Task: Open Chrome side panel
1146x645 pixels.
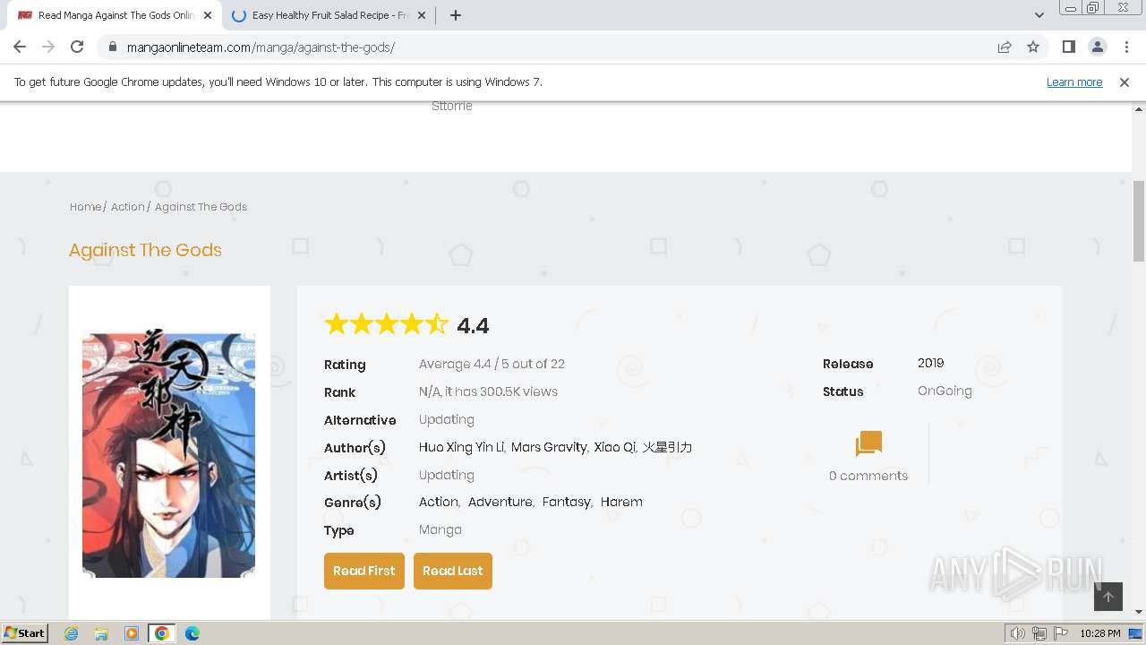Action: (1068, 47)
